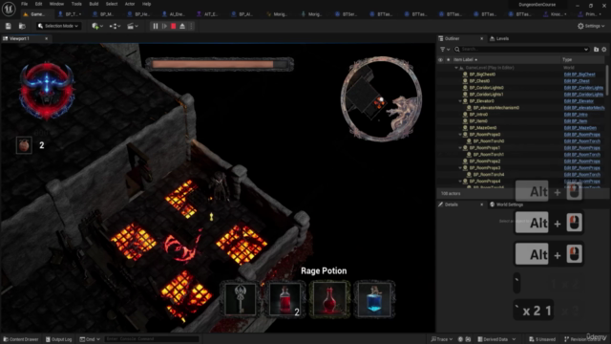This screenshot has height=344, width=611.
Task: Click the key item slot in game hotbar
Action: point(241,299)
